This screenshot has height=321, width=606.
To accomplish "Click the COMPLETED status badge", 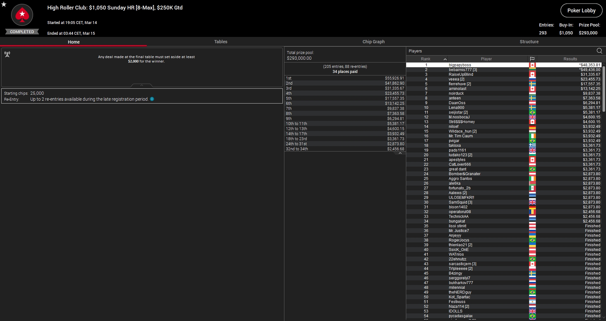I will coord(22,32).
